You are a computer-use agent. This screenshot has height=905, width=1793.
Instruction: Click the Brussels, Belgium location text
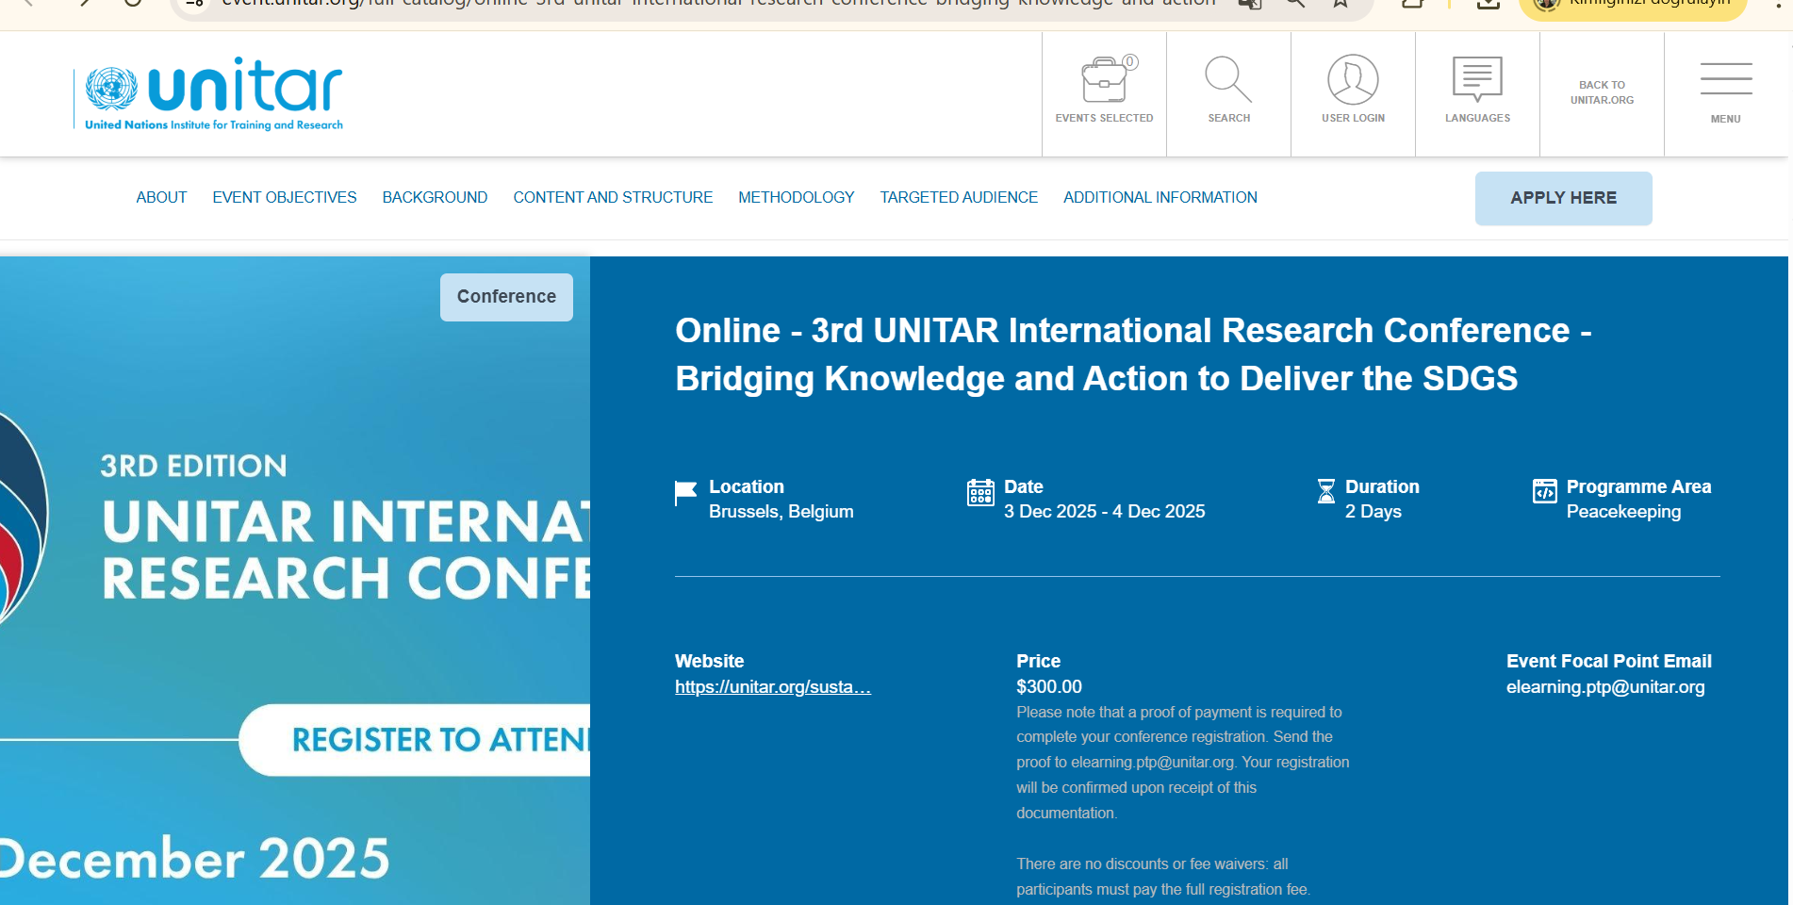781,512
